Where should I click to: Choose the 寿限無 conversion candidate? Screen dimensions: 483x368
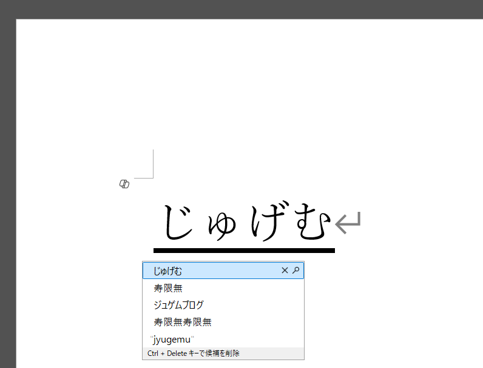click(x=223, y=288)
